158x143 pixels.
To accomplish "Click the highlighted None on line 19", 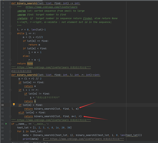I will click(x=30, y=64).
